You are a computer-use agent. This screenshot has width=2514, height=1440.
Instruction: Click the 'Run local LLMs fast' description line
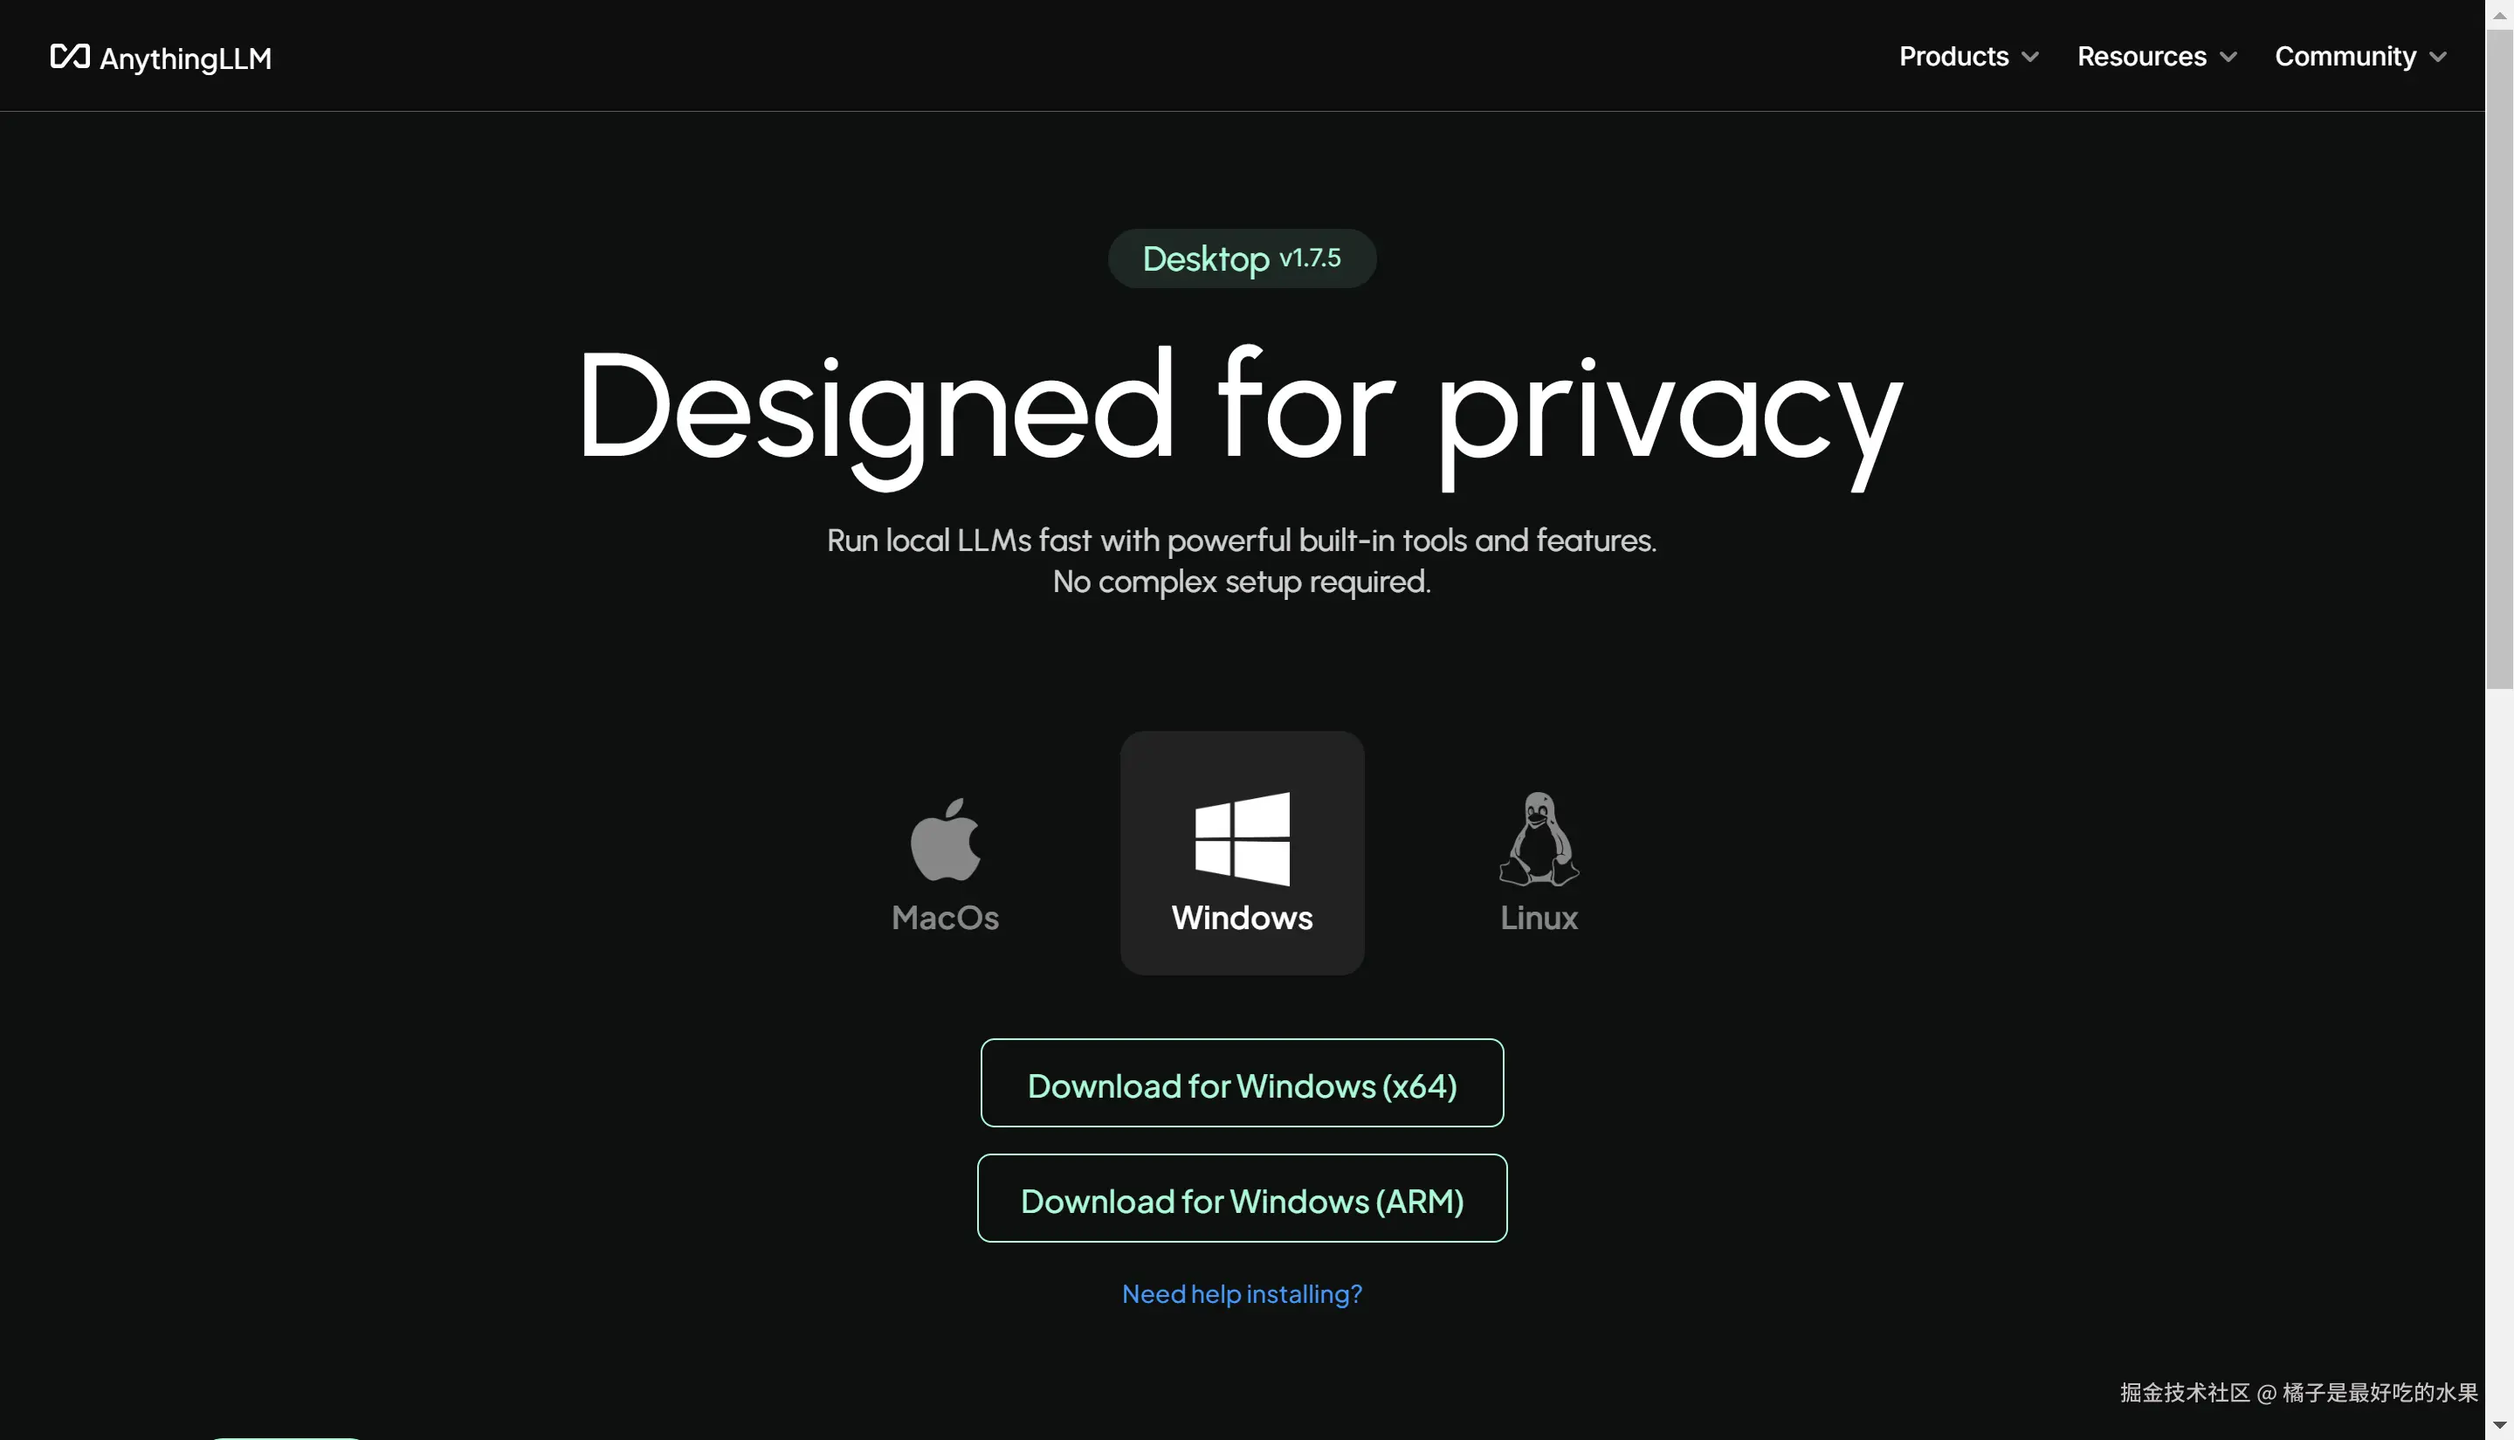tap(1243, 540)
